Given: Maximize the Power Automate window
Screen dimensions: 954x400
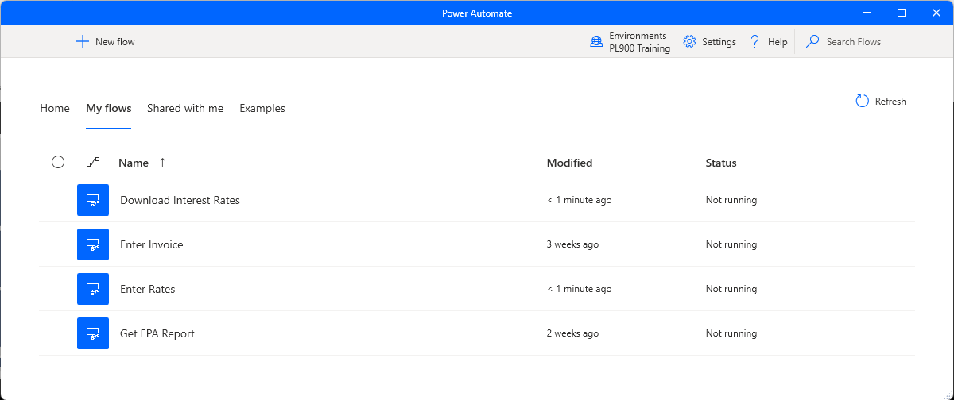Looking at the screenshot, I should click(x=902, y=13).
